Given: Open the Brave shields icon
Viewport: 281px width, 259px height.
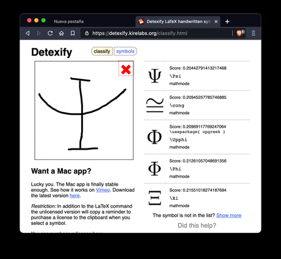Looking at the screenshot, I should tap(239, 33).
